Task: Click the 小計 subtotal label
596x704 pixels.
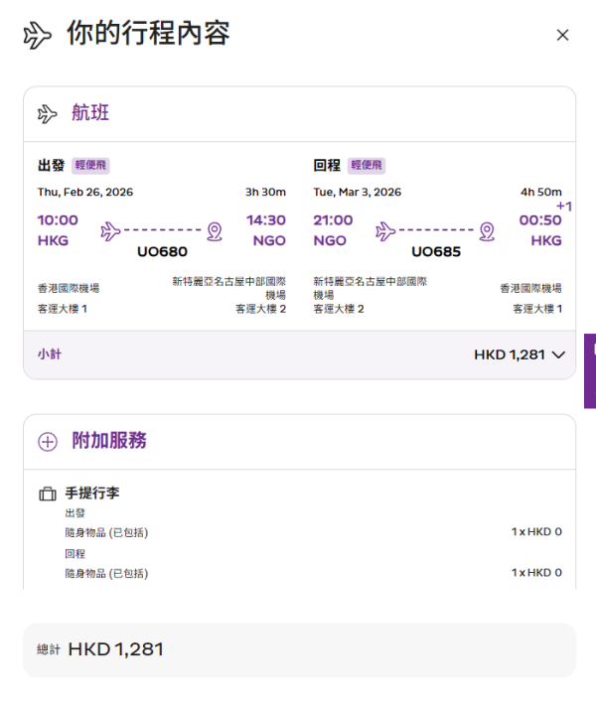Action: (50, 354)
